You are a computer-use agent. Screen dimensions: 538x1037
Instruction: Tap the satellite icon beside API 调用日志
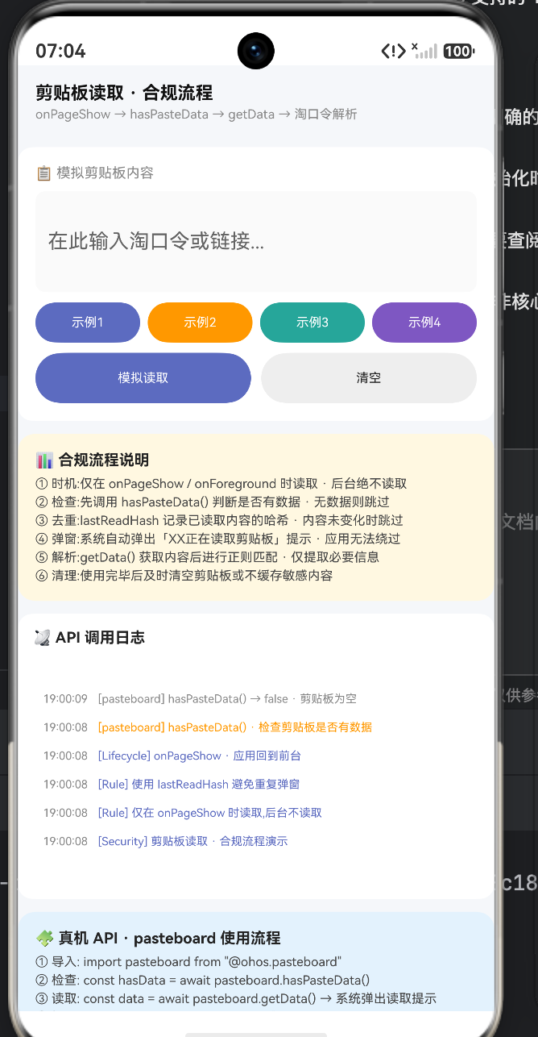[43, 638]
